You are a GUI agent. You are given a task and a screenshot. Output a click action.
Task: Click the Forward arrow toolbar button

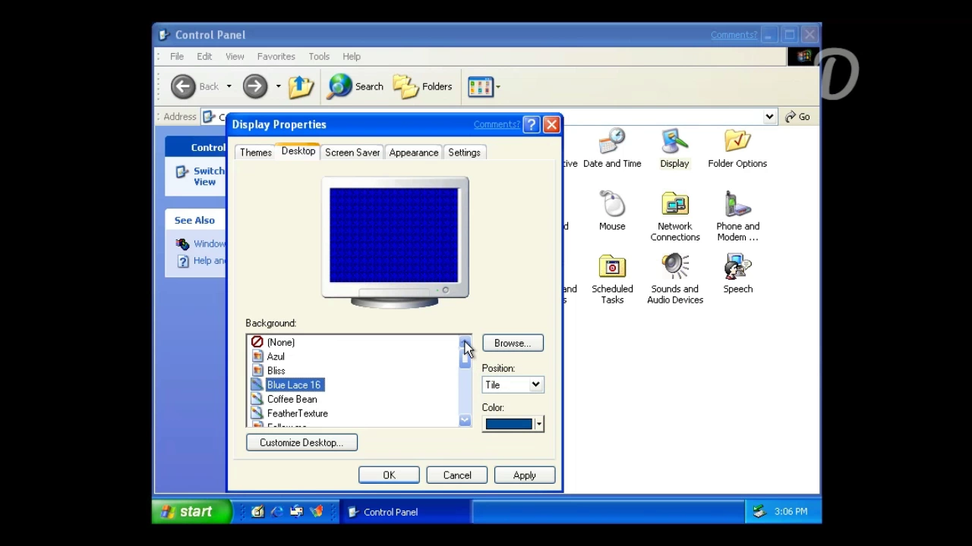[255, 86]
